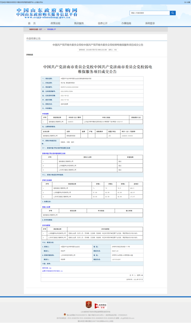This screenshot has width=191, height=323.
Task: Click the 加入收藏 link at top right
Action: point(187,2)
